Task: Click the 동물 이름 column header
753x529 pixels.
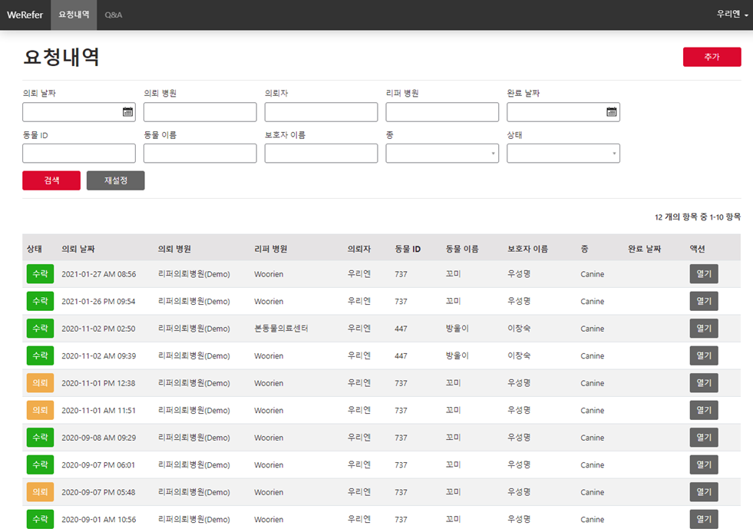Action: (x=462, y=249)
